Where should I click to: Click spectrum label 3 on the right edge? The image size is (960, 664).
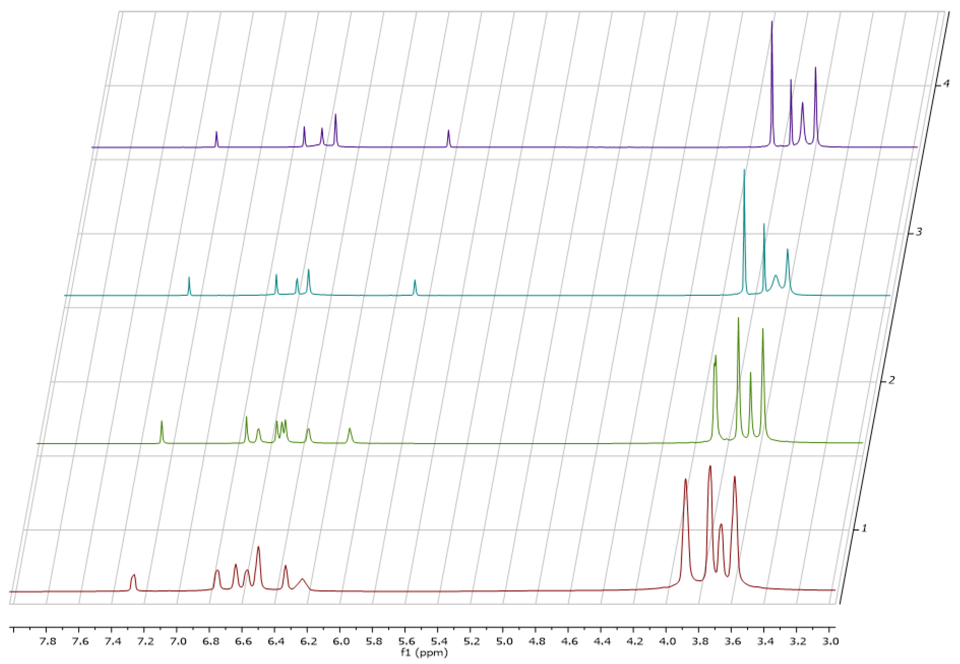coord(919,232)
